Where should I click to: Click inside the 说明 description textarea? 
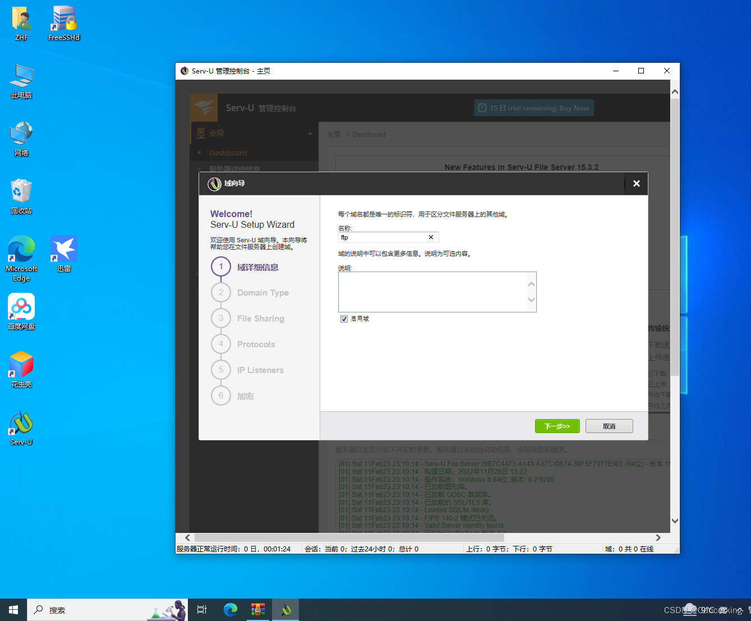tap(432, 292)
